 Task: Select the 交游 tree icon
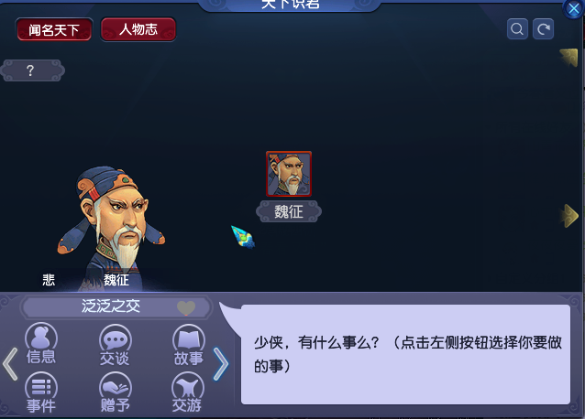(x=187, y=392)
